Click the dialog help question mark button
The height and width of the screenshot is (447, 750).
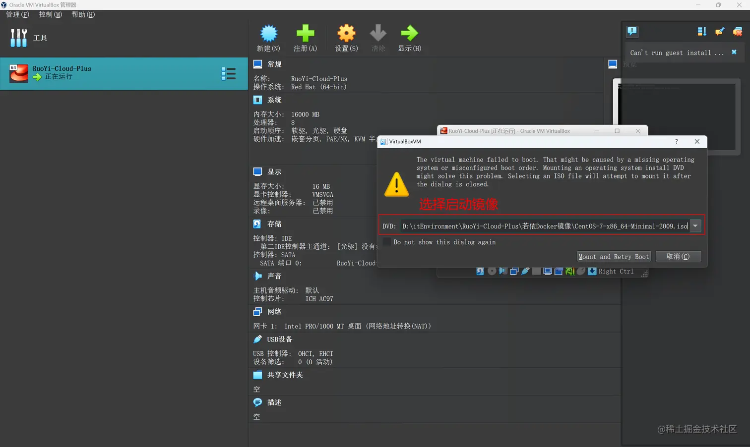click(676, 141)
